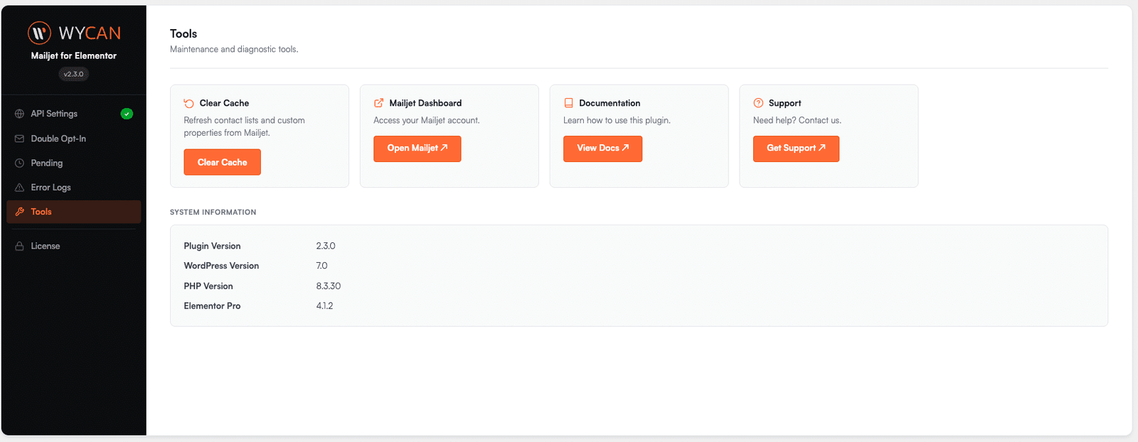1138x442 pixels.
Task: Click the v2.3.0 version badge
Action: 73,74
